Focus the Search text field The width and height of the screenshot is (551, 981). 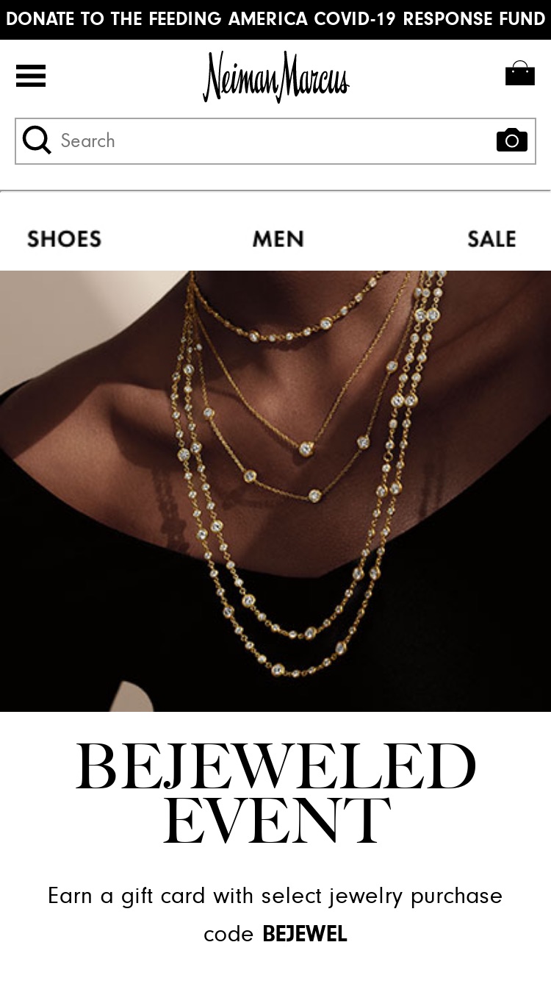[275, 141]
